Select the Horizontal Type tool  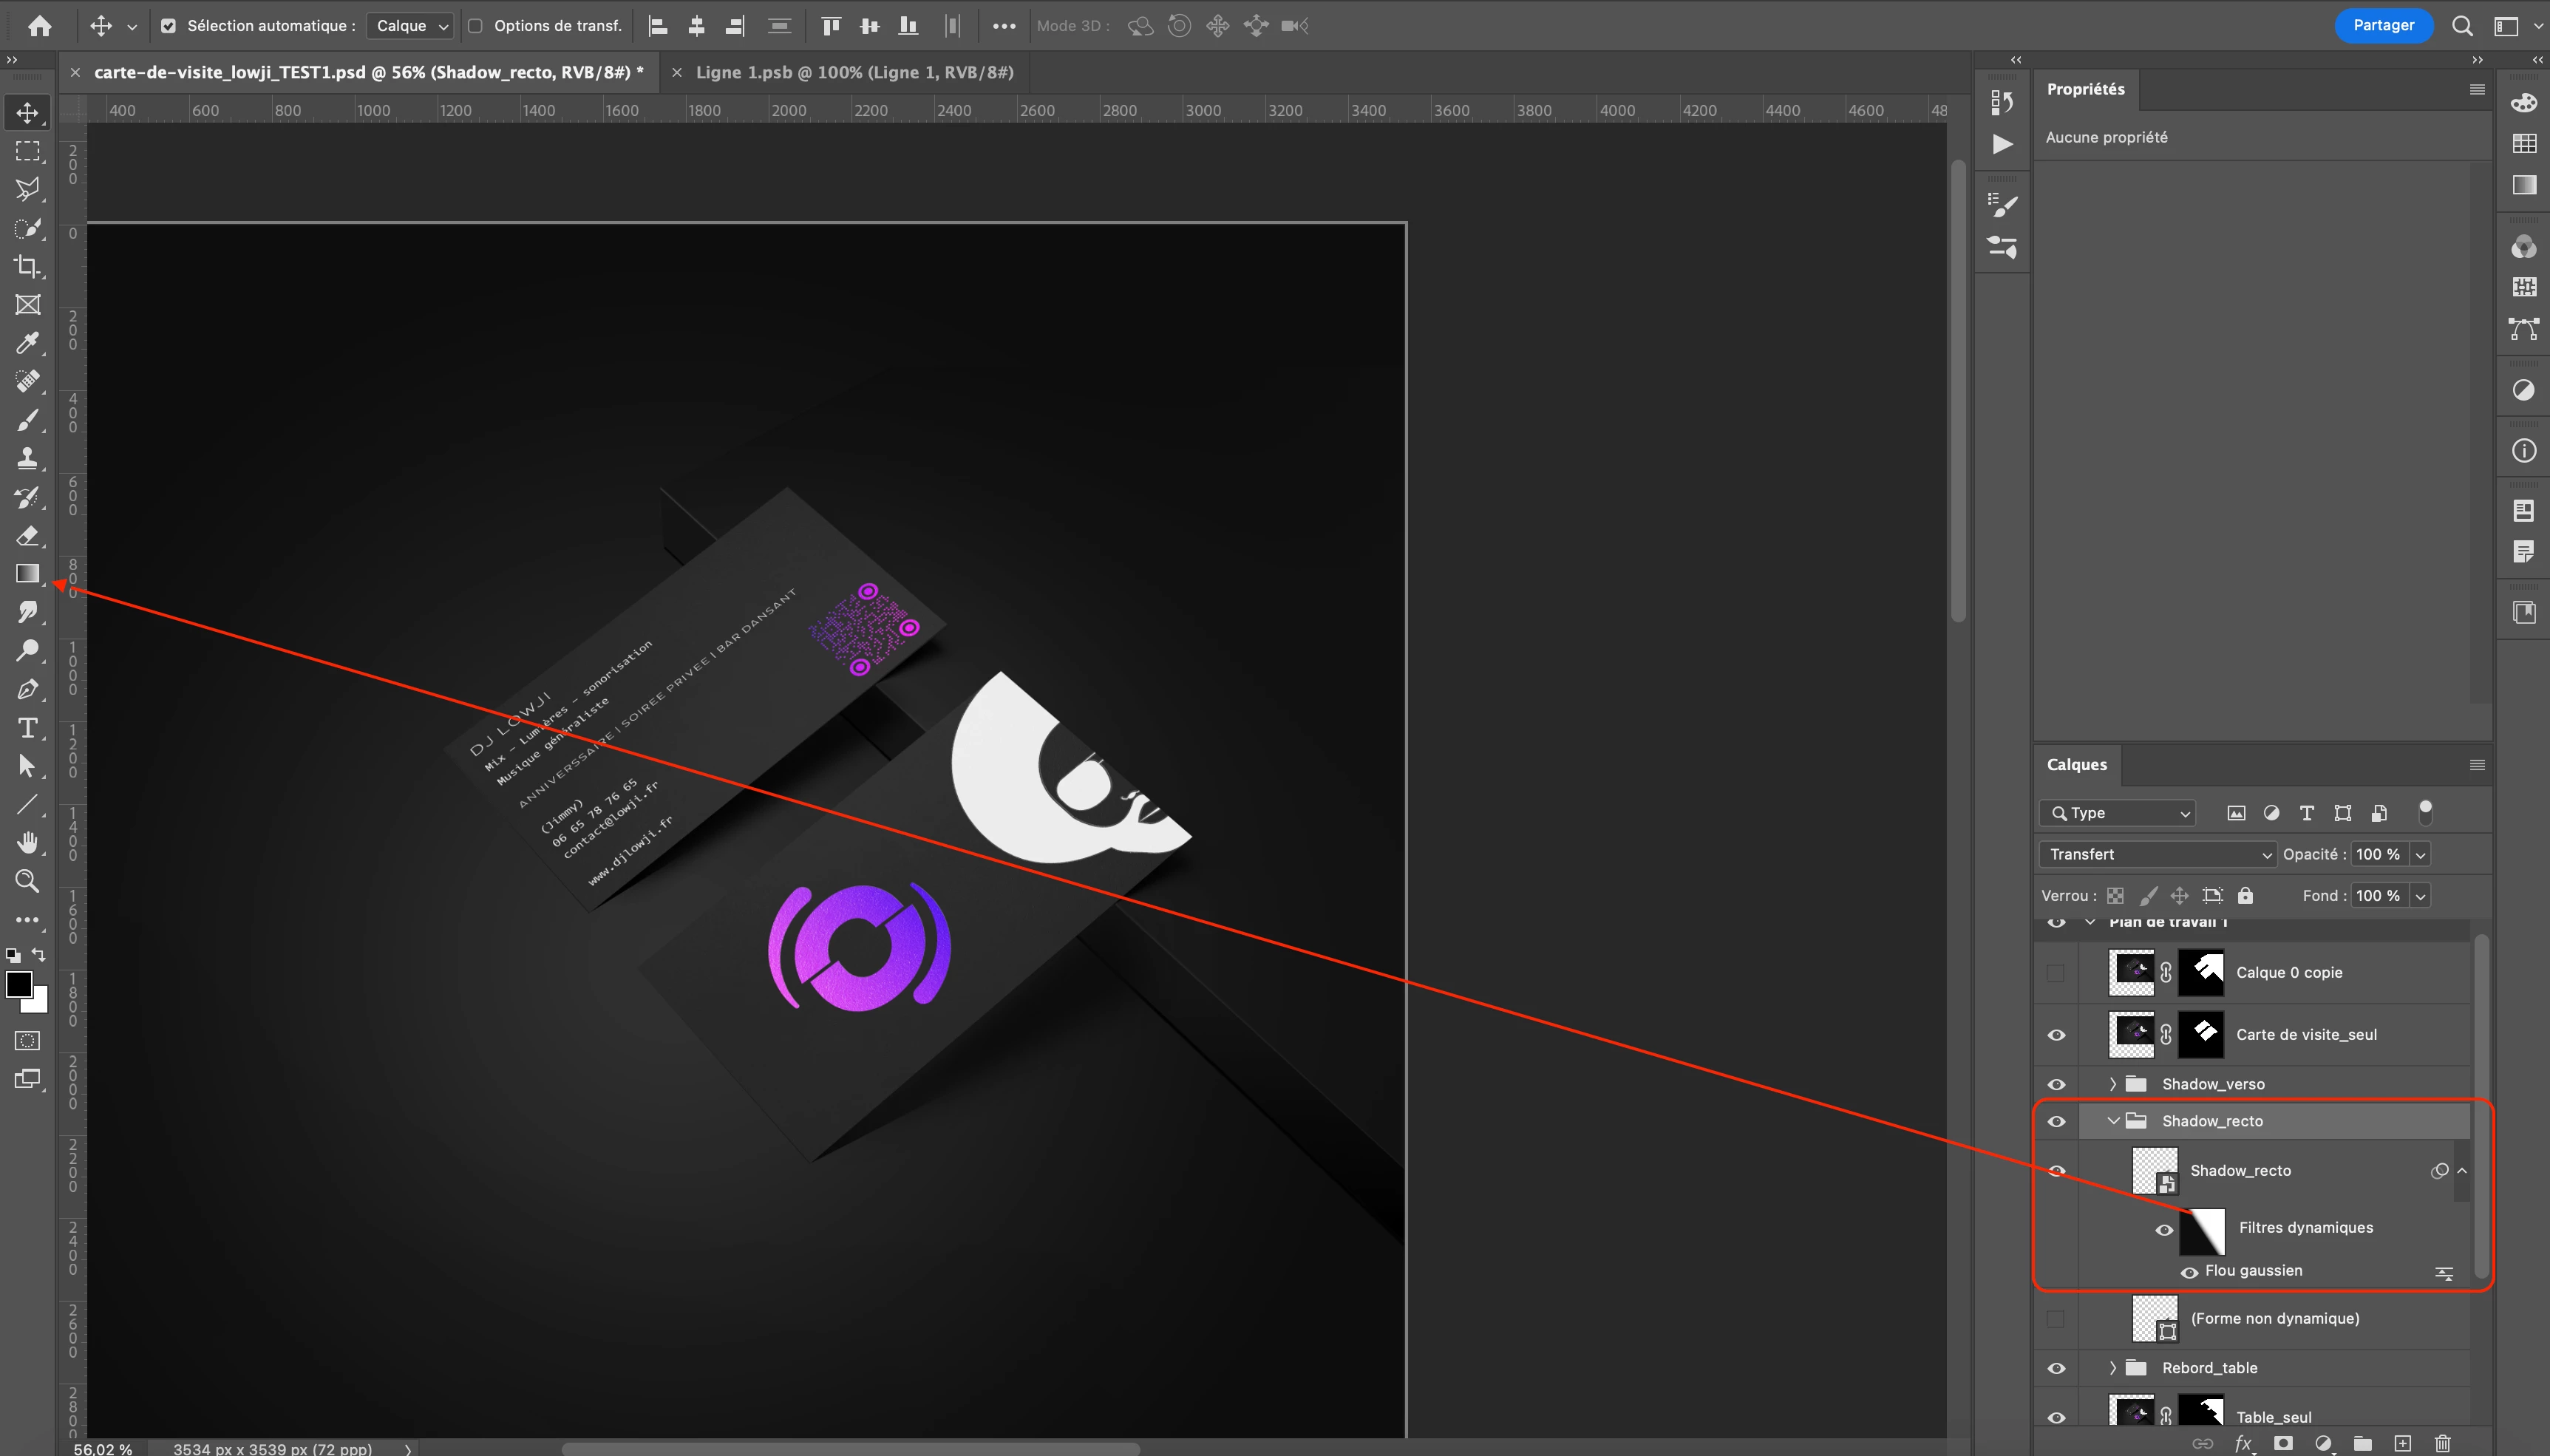(x=27, y=728)
